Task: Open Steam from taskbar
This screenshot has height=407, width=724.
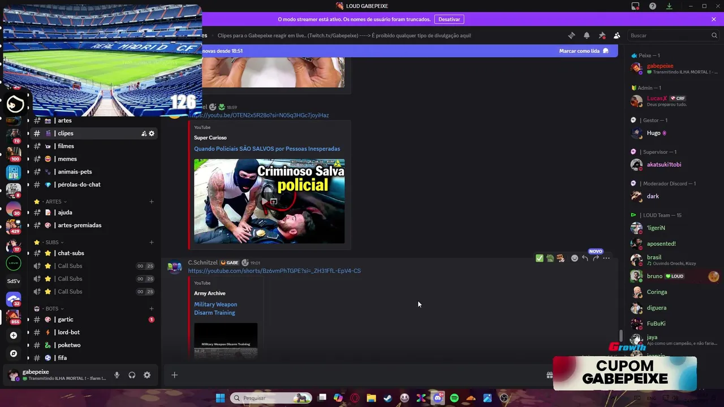Action: pos(387,398)
